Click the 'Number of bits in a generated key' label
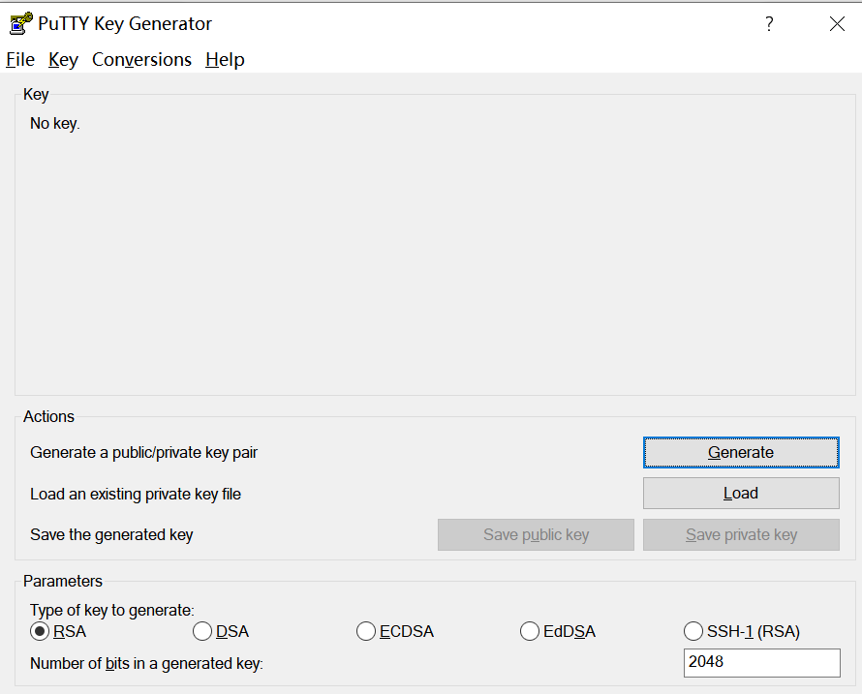 tap(146, 664)
